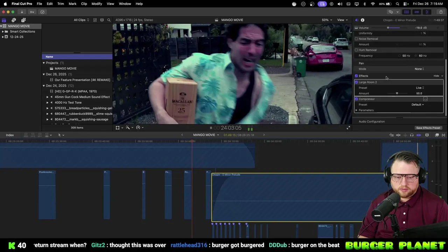Open the enhancement wand pop-up menu
The height and width of the screenshot is (252, 448).
point(129,128)
